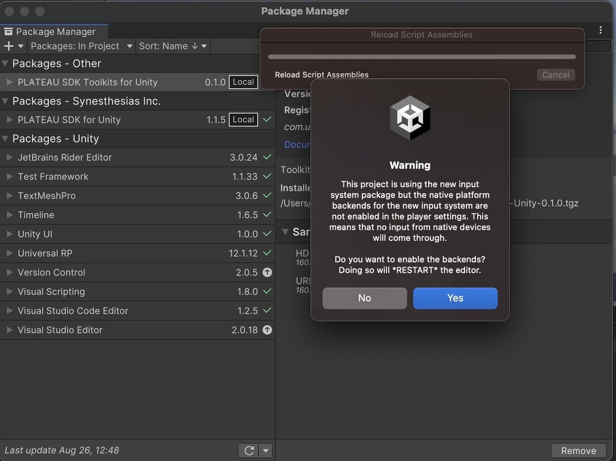Select the Visual Studio Code Editor package
The image size is (616, 461).
click(x=138, y=311)
